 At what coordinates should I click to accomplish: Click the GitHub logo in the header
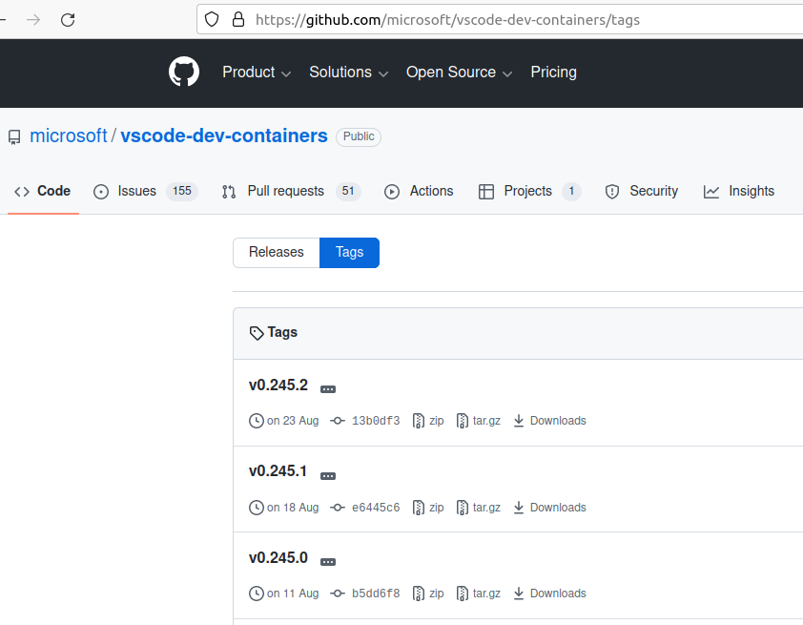click(183, 71)
